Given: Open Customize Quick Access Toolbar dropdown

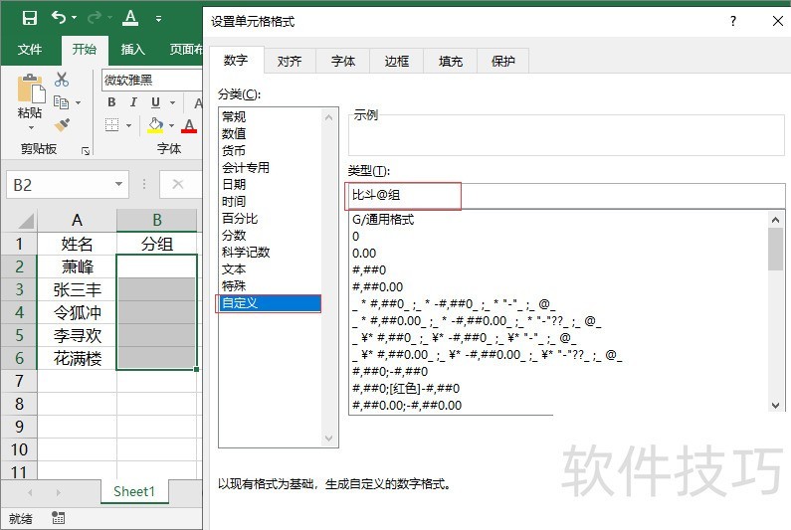Looking at the screenshot, I should [158, 18].
